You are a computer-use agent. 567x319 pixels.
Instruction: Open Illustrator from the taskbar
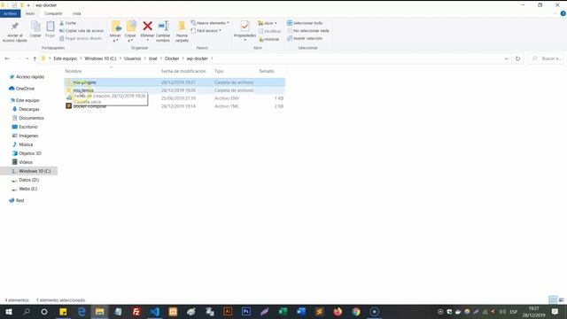click(228, 311)
